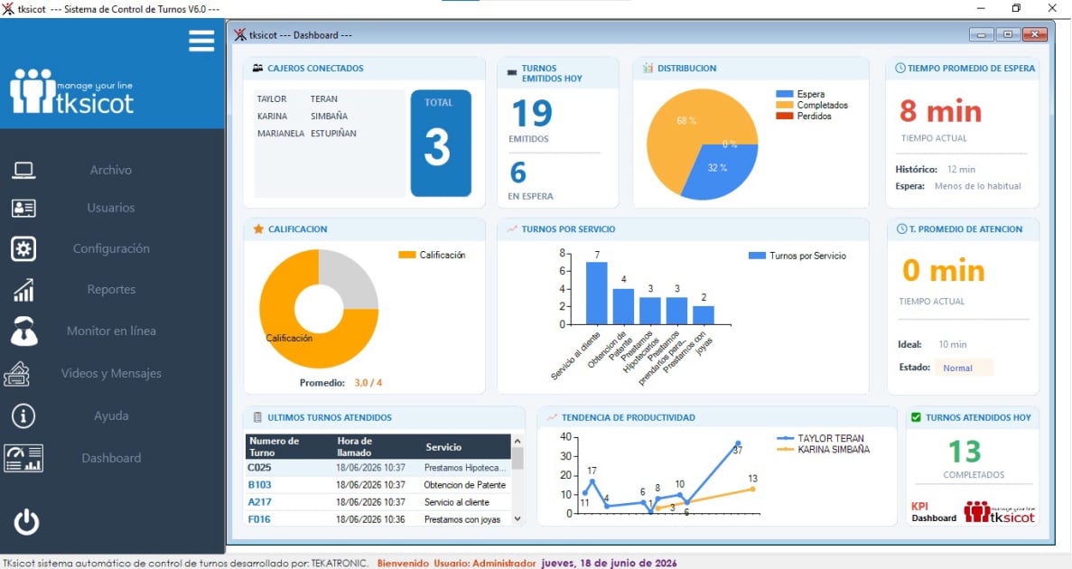Select turn A217 row
Viewport: 1072px width, 569px height.
[x=378, y=502]
